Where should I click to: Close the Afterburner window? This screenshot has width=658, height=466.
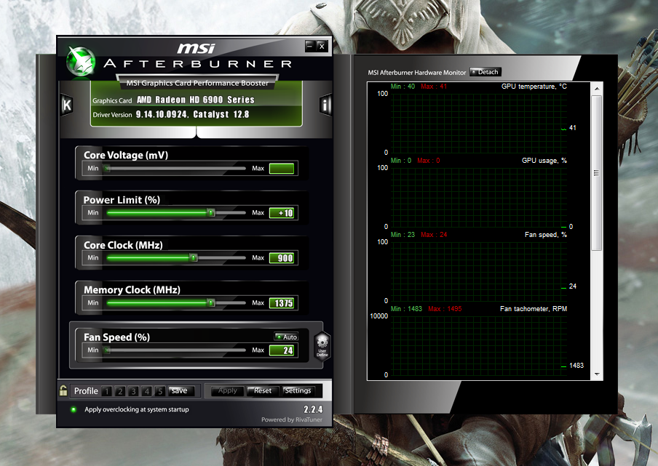[322, 46]
